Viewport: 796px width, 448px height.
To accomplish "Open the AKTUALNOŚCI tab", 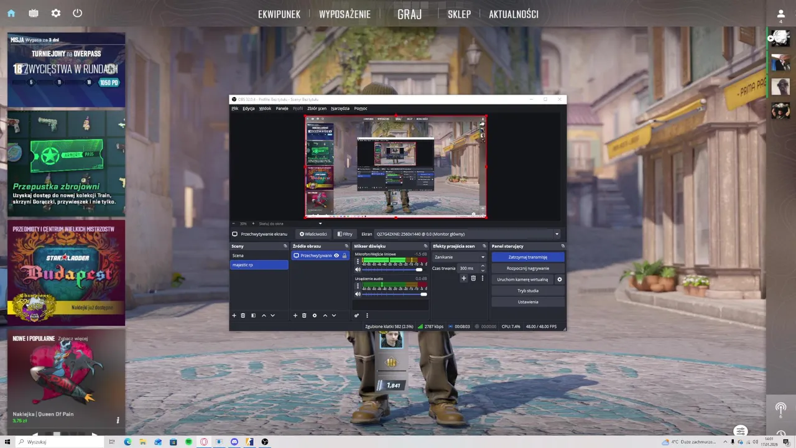I will (514, 14).
